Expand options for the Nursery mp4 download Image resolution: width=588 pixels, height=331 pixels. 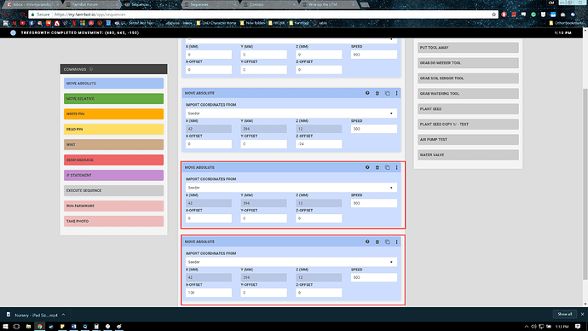[63, 315]
